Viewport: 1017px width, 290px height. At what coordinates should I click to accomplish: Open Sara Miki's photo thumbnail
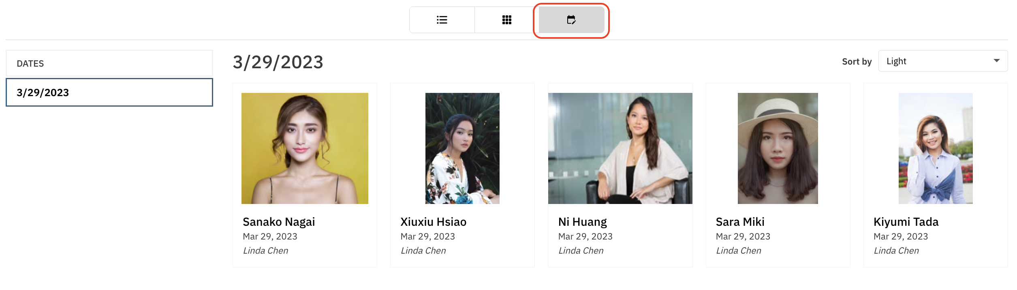(778, 148)
